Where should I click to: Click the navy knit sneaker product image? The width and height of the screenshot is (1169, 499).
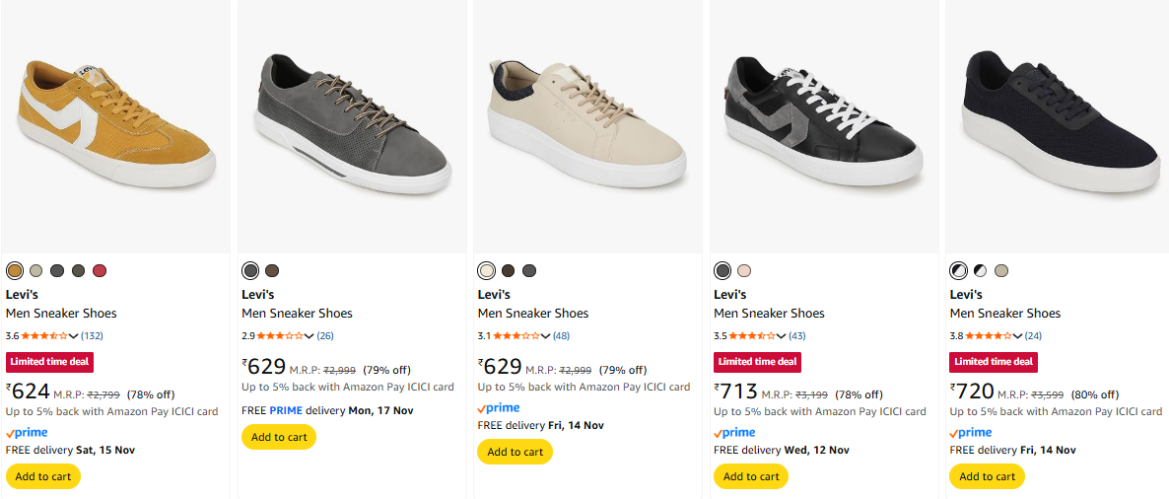[1060, 126]
